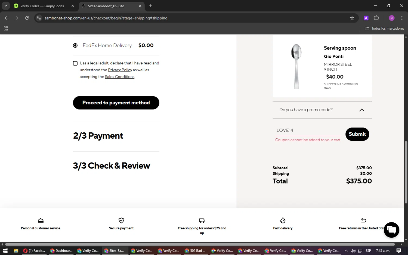The image size is (408, 255).
Task: Go forward in browser history
Action: 17,18
